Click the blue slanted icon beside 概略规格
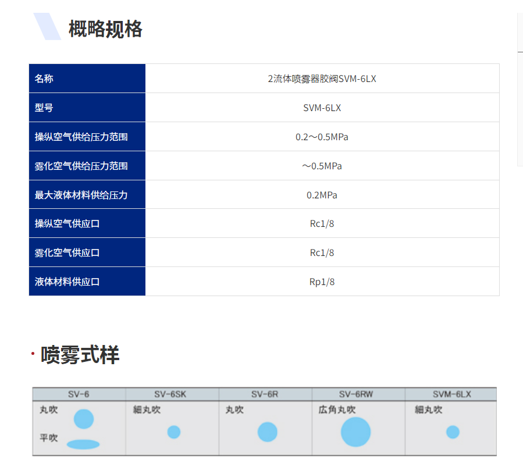523x466 pixels. pos(47,27)
